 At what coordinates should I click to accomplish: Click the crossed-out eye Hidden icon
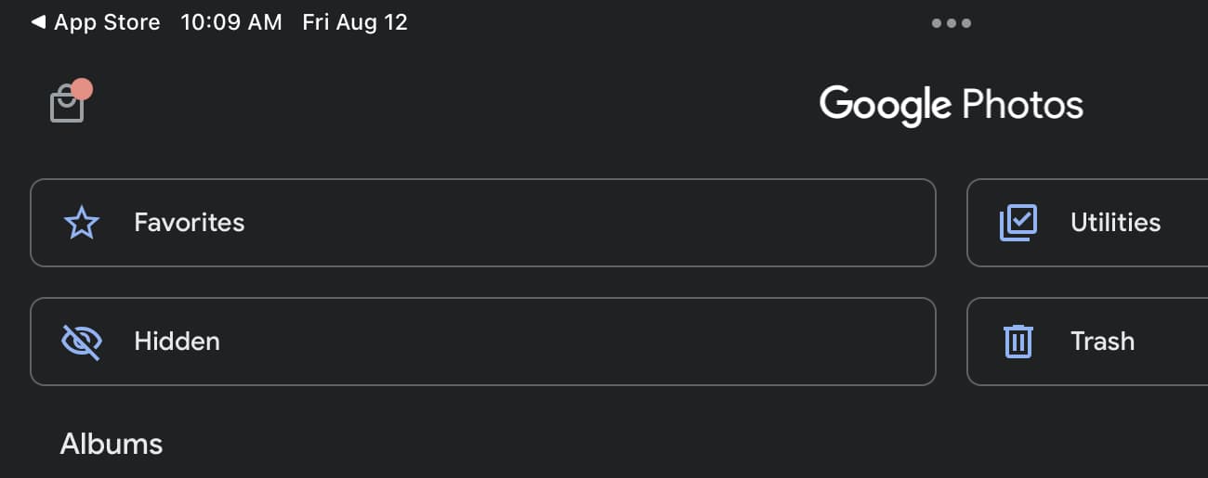point(81,342)
